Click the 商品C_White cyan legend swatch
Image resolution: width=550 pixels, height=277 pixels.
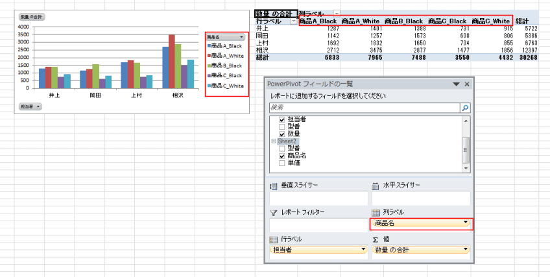(x=209, y=86)
